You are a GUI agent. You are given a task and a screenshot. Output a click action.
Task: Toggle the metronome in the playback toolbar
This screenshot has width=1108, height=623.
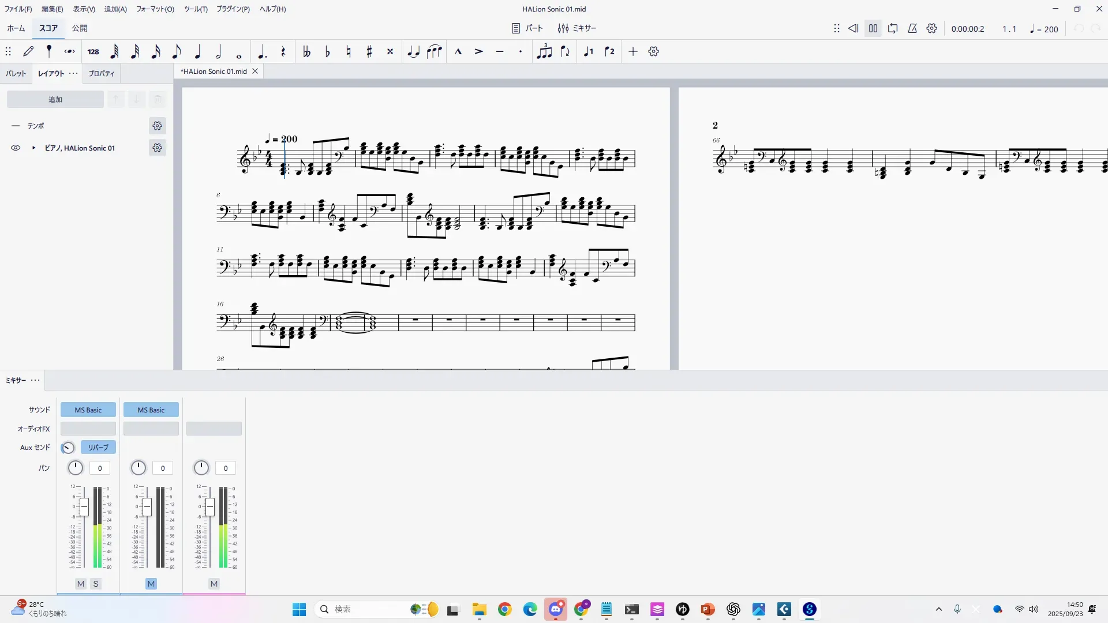pos(912,28)
